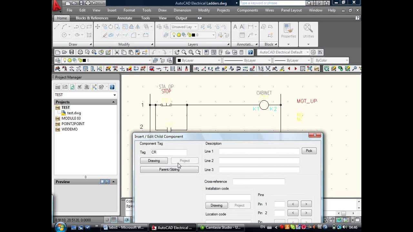Open the Components menu
This screenshot has height=232, width=413.
pos(247,10)
